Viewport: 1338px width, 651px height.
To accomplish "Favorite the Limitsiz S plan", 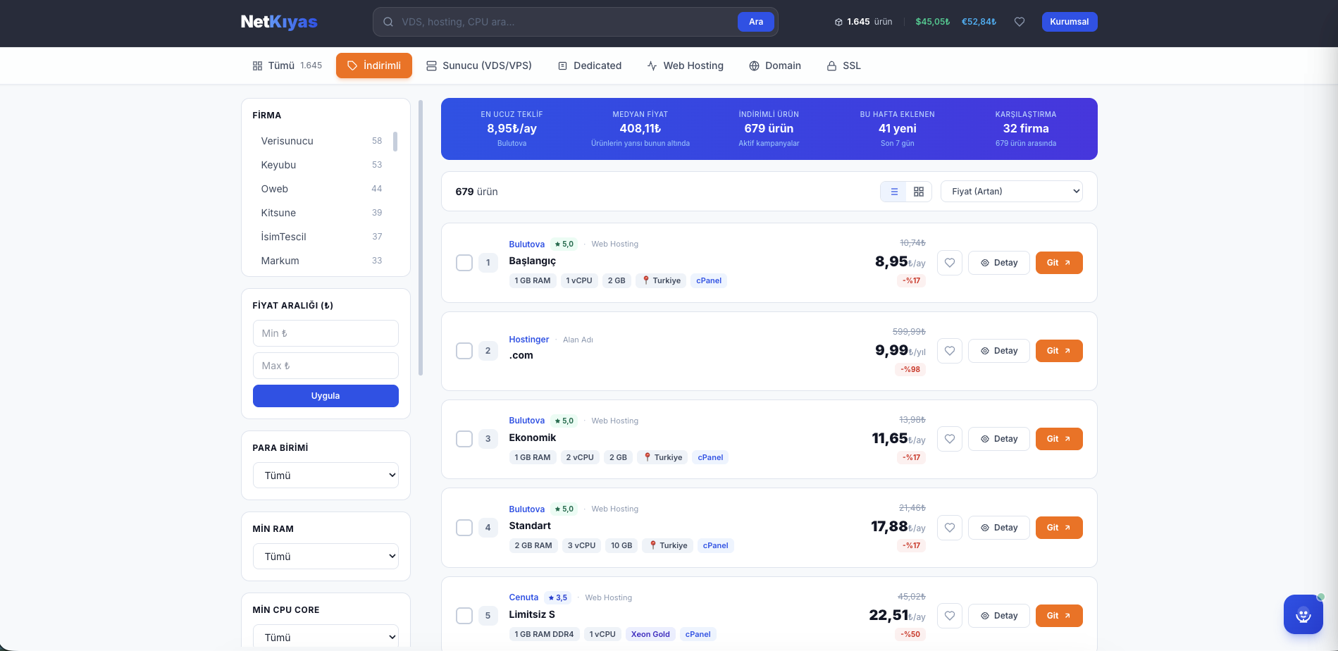I will pyautogui.click(x=950, y=616).
